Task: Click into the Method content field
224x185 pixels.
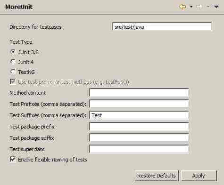Action: (x=139, y=93)
